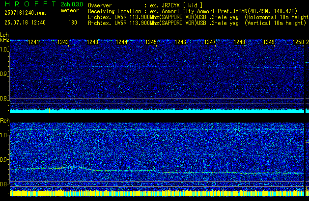Click the 1250 time marker
Viewport: 309px width, 201px height.
[298, 42]
